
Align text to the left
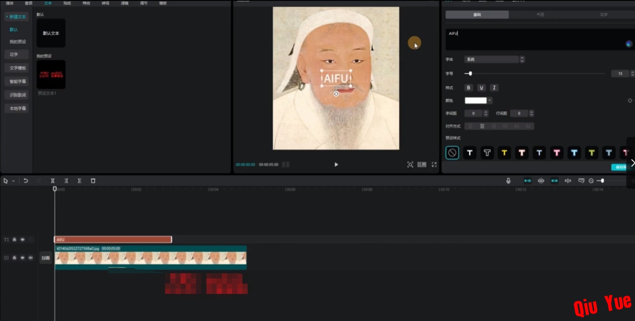coord(471,126)
